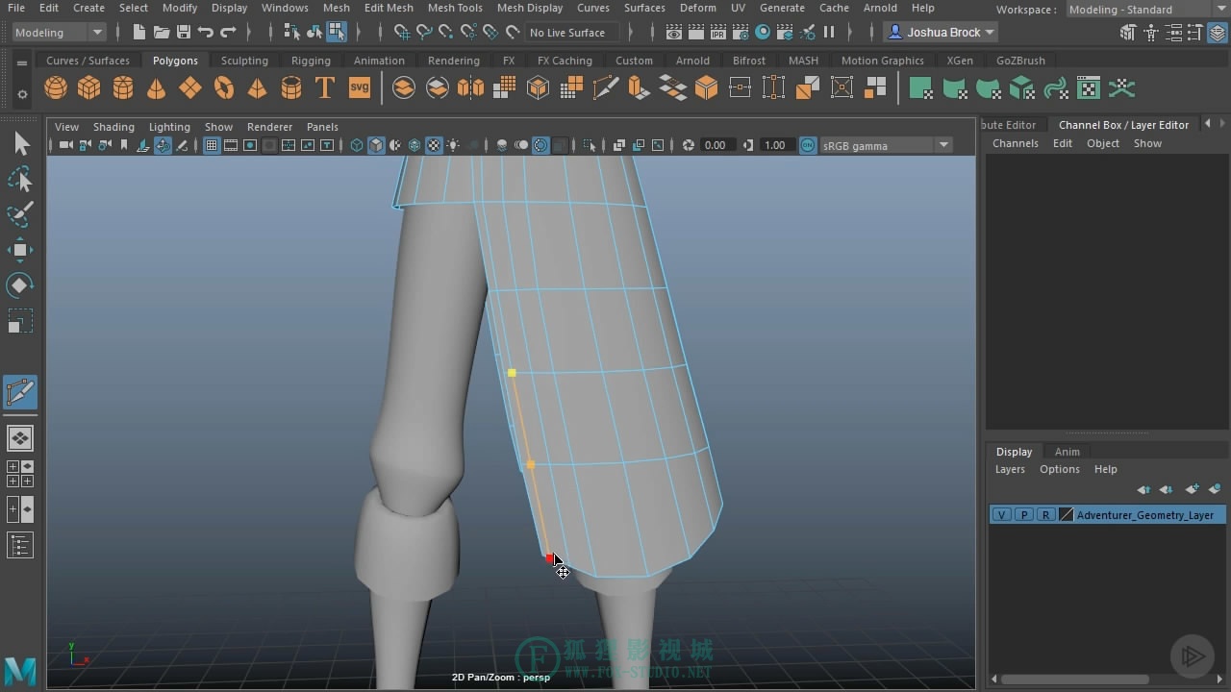The width and height of the screenshot is (1231, 692).
Task: Click the Channels menu in Channel Box
Action: point(1016,143)
